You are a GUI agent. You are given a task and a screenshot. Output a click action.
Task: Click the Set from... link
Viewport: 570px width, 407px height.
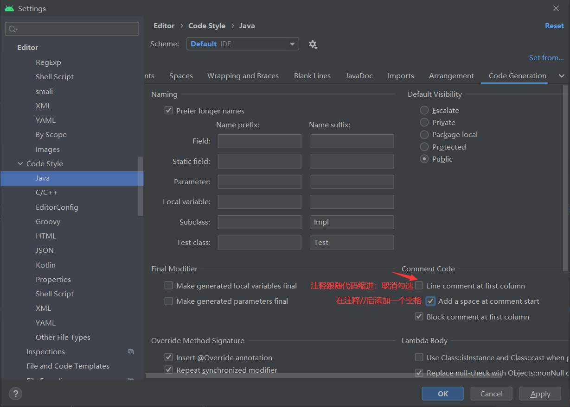click(x=546, y=58)
